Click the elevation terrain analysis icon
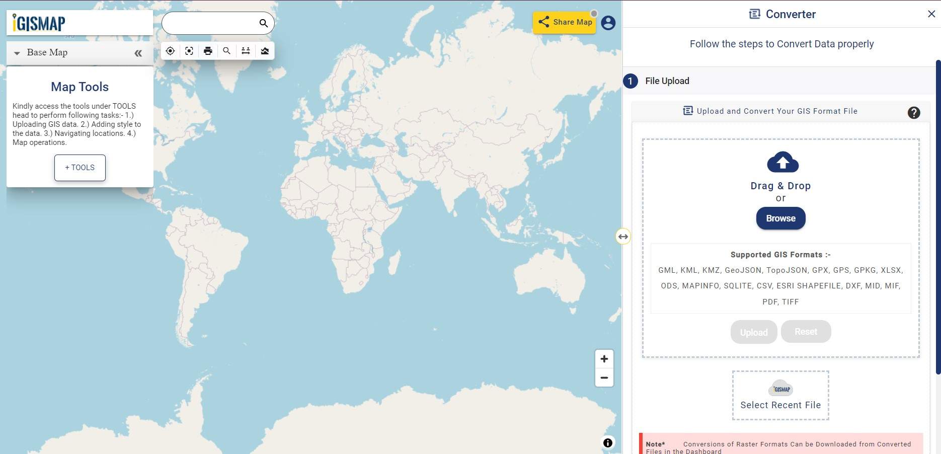This screenshot has height=454, width=941. pos(265,50)
